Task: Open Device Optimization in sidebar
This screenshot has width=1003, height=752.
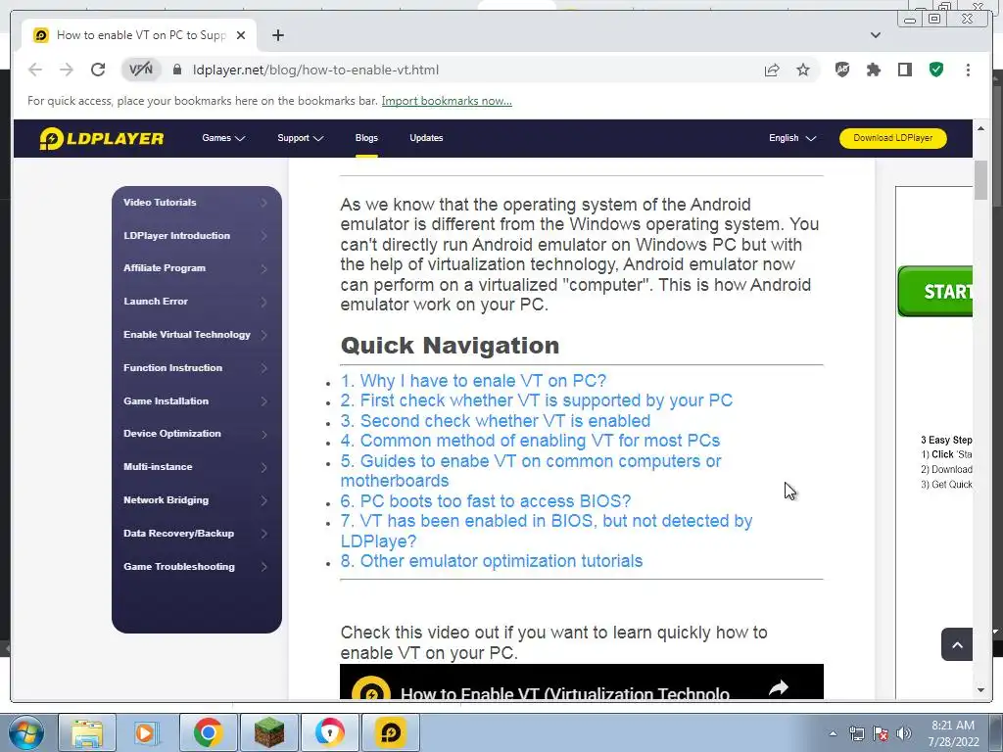Action: [x=196, y=434]
